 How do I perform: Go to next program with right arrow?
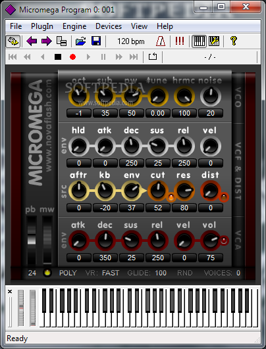click(x=47, y=41)
